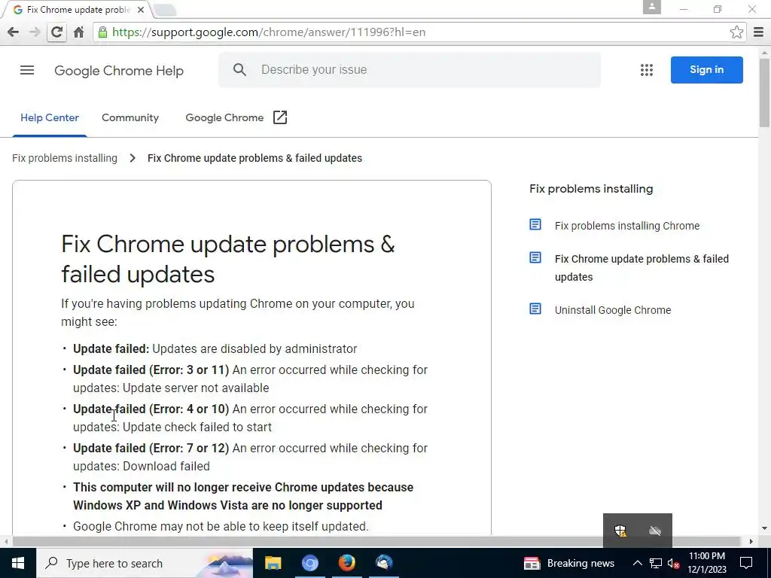Click the horizontal scrollbar left arrow

coord(6,541)
